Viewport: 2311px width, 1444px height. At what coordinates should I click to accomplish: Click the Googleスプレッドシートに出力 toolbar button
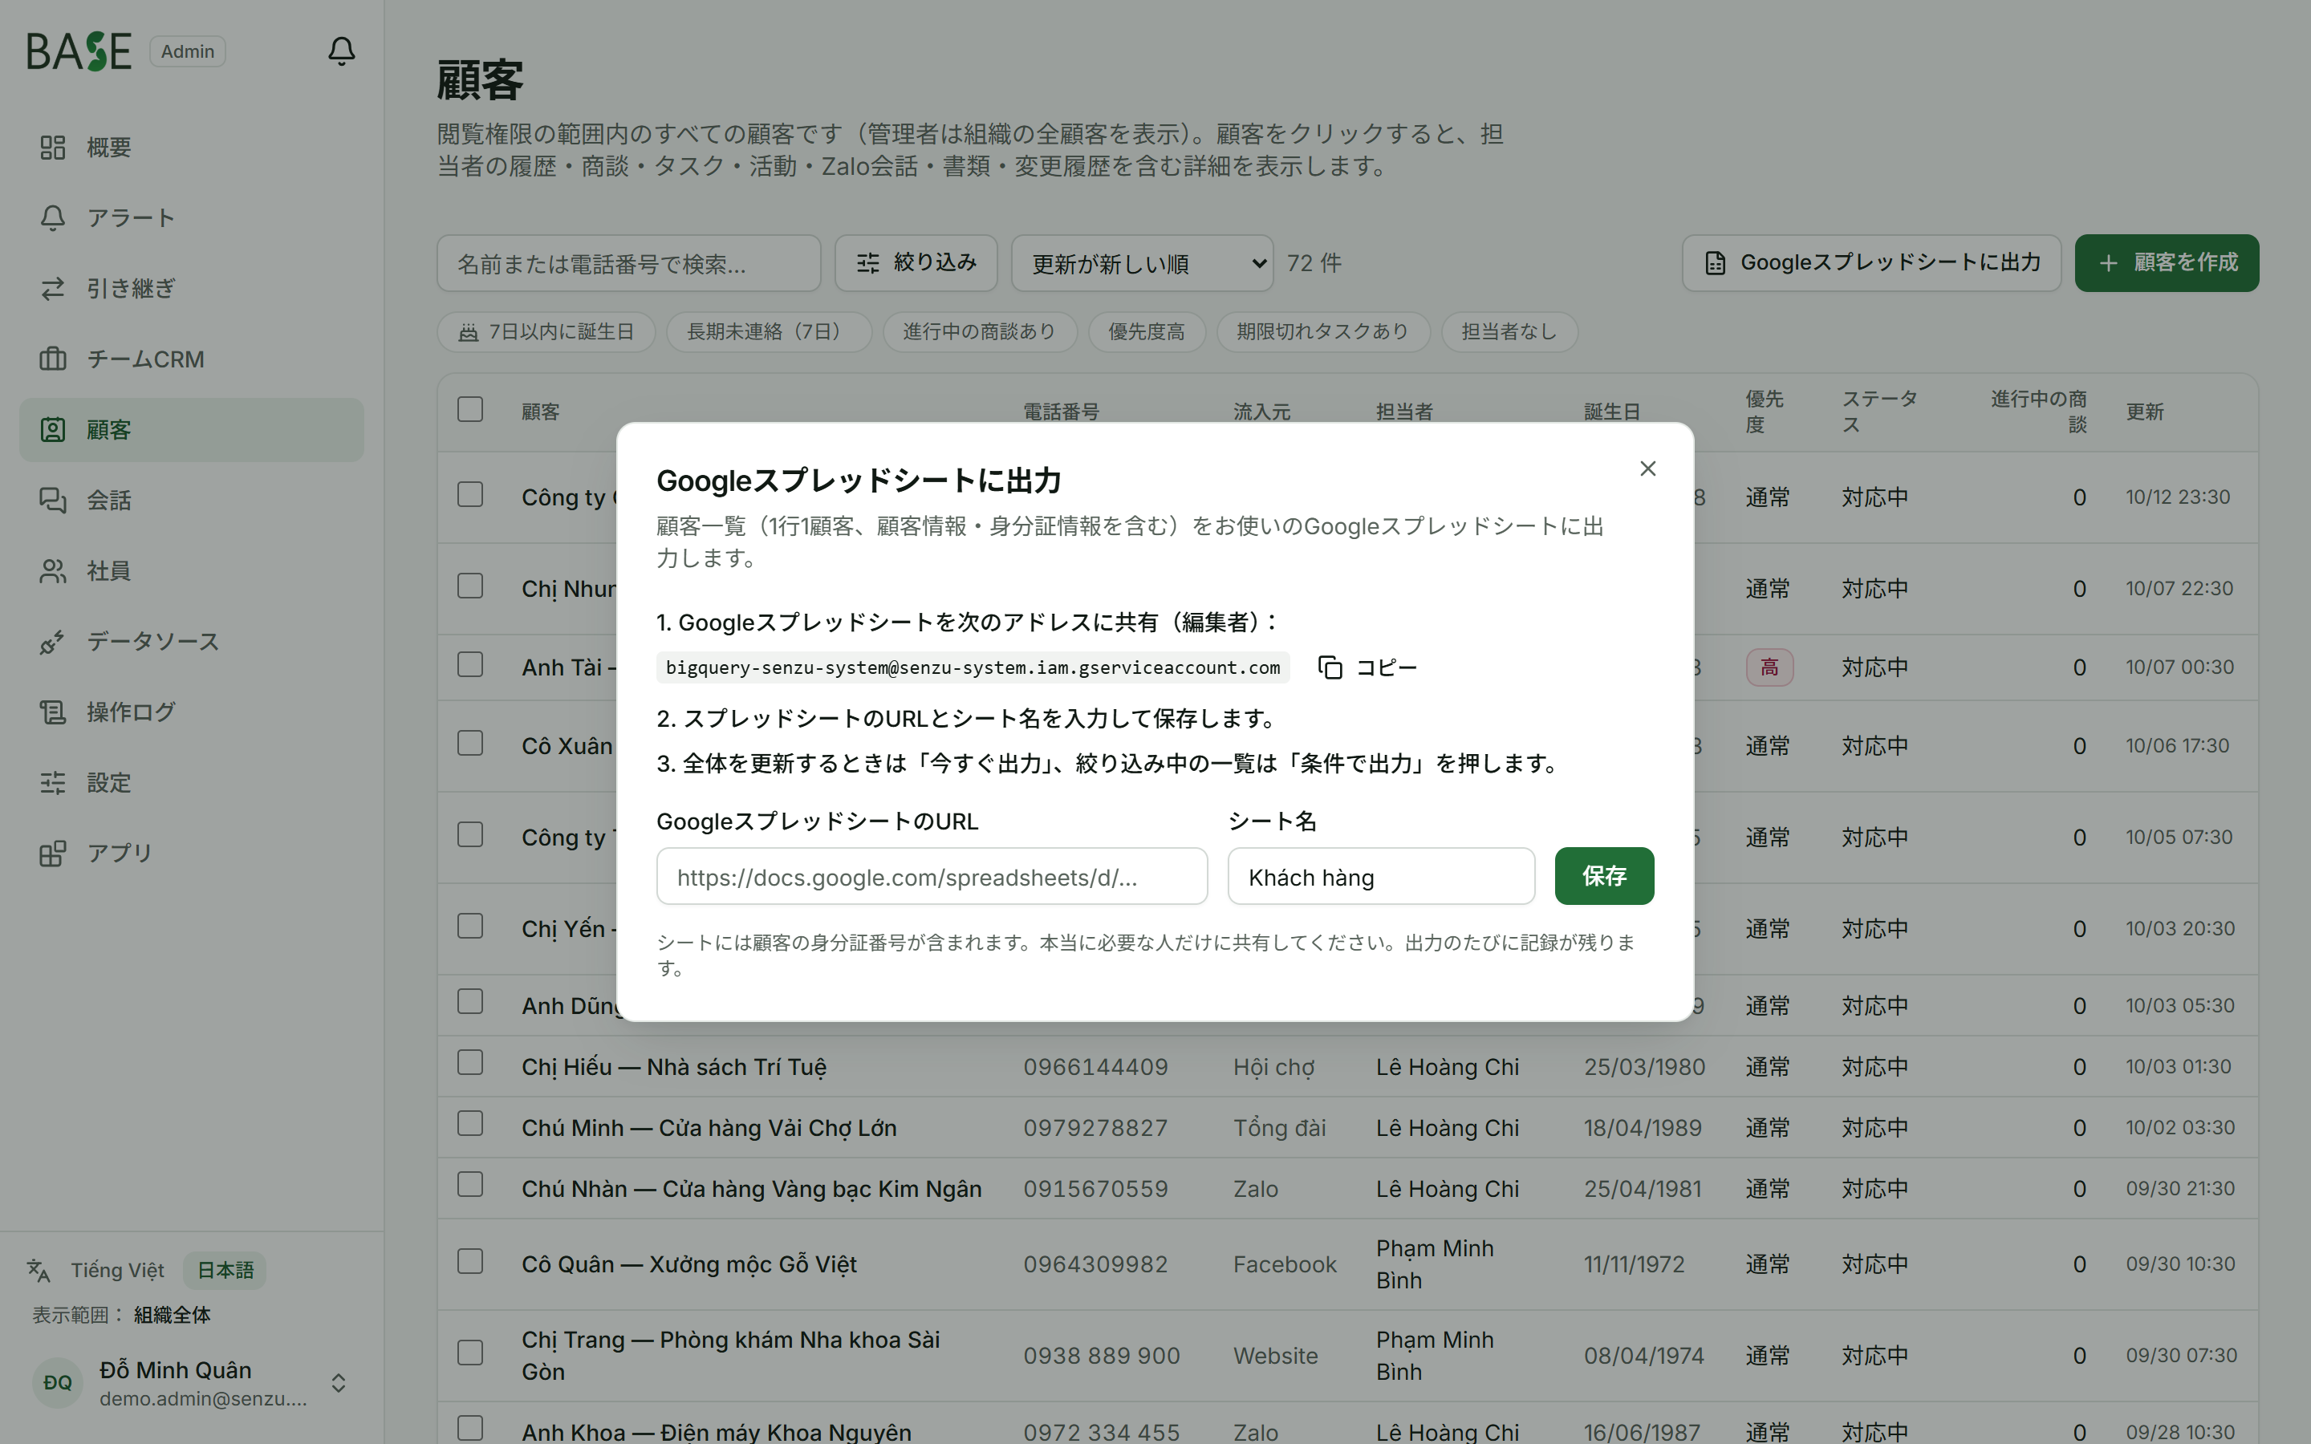[x=1870, y=262]
